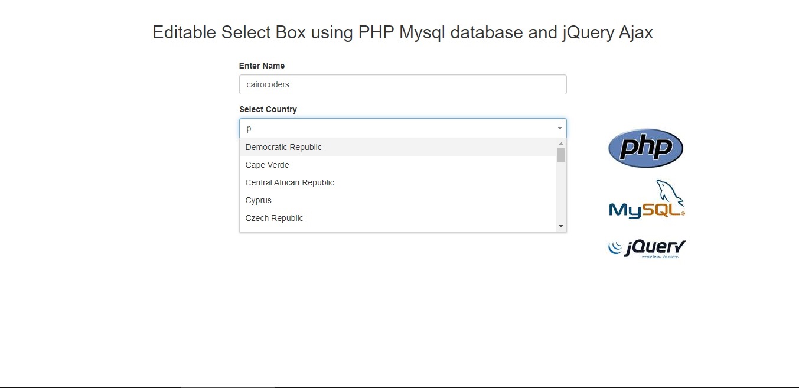The height and width of the screenshot is (388, 799).
Task: Choose 'Central African Republic' option
Action: pyautogui.click(x=289, y=182)
